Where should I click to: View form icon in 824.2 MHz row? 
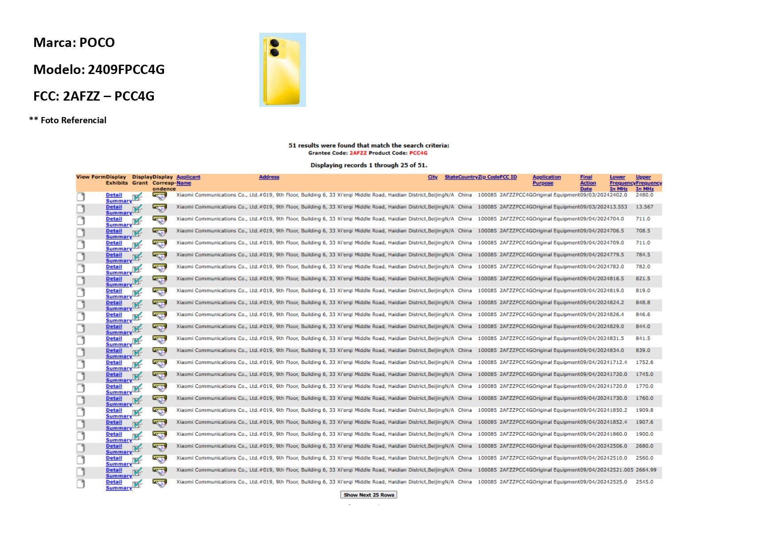[x=81, y=304]
